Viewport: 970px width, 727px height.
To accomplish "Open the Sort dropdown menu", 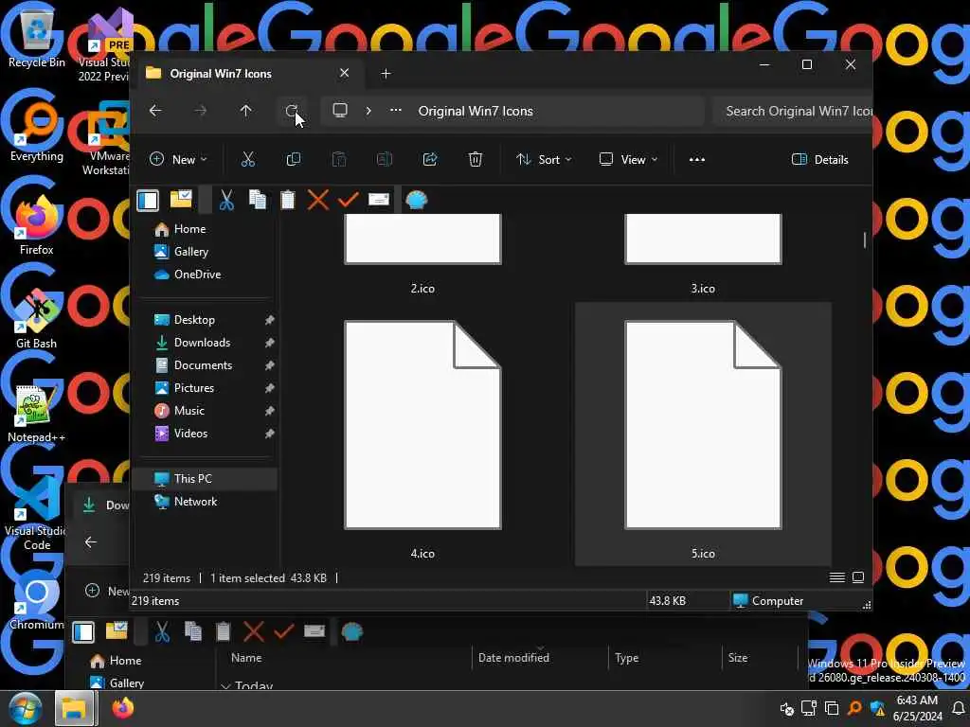I will tap(544, 159).
